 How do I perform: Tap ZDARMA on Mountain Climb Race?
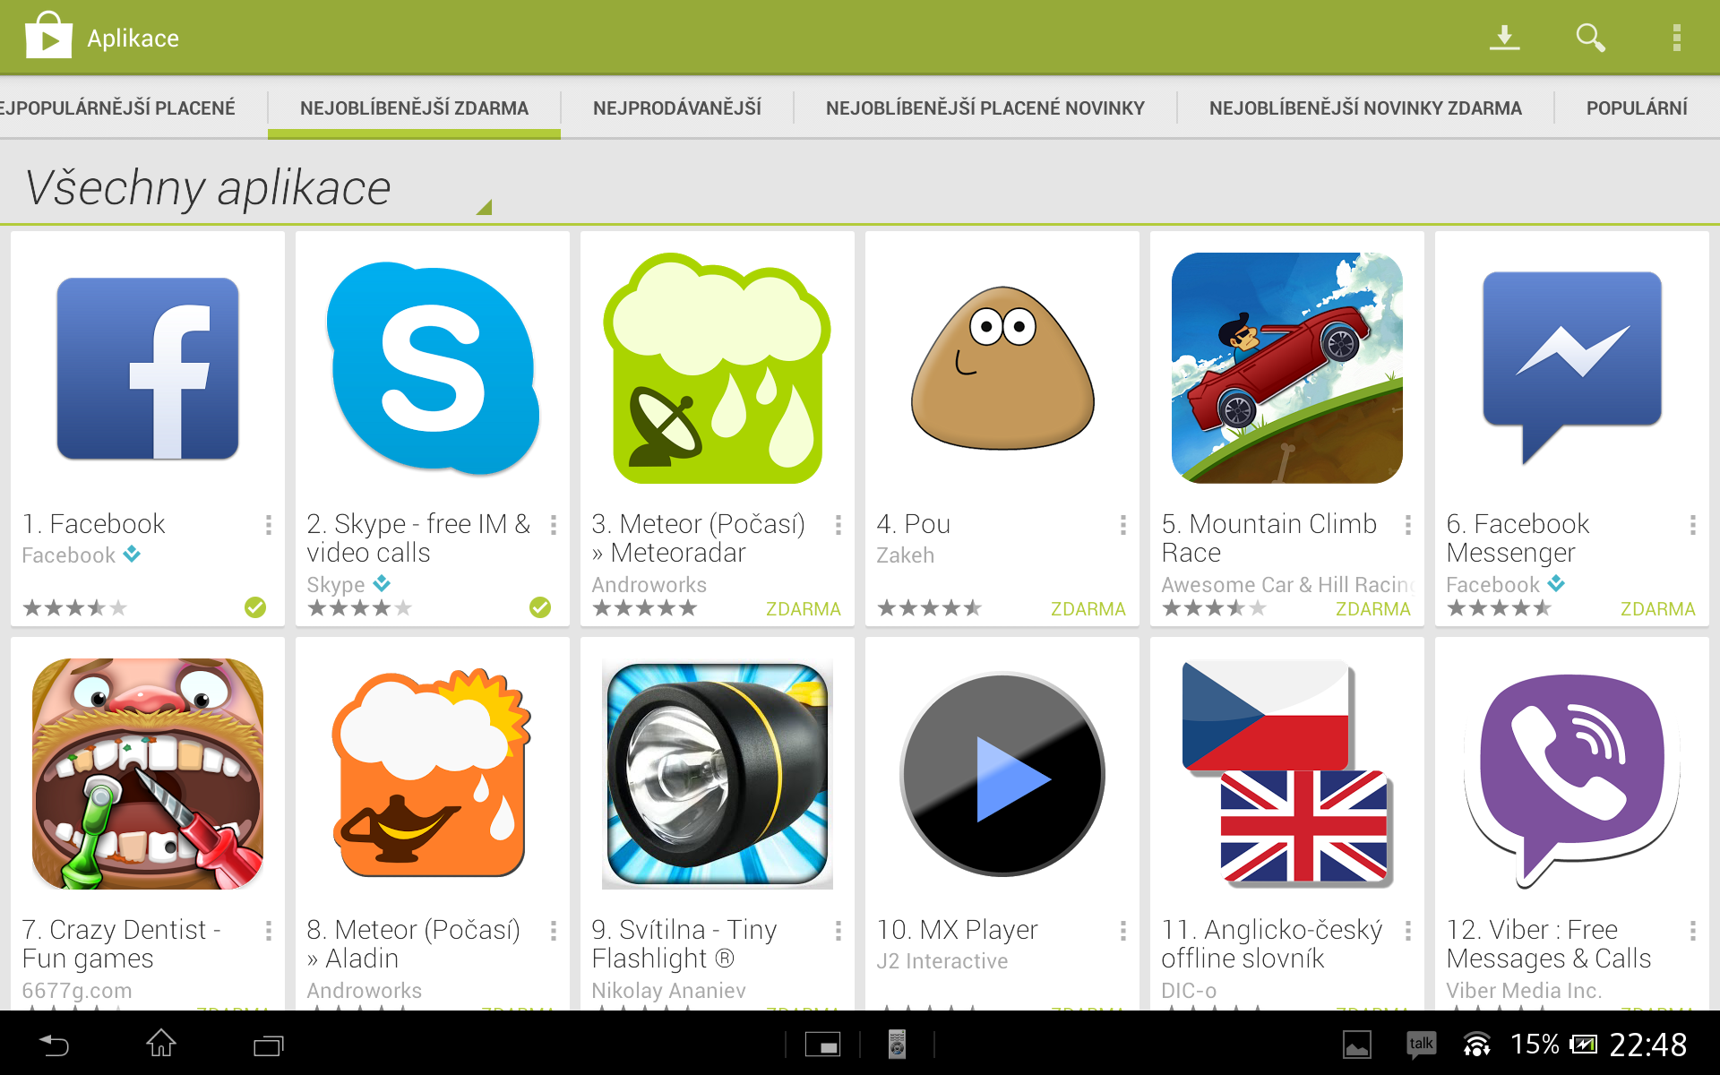(1372, 609)
